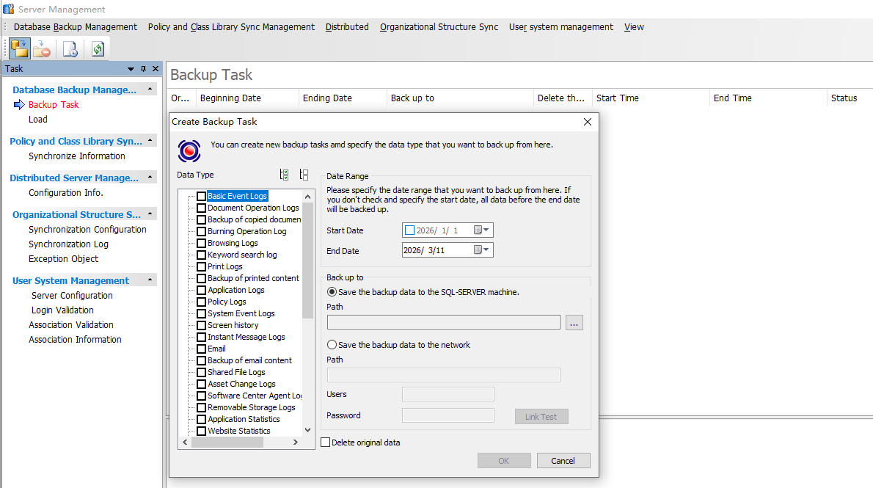The height and width of the screenshot is (488, 873).
Task: Collapse the Database Backup Management section
Action: 150,89
